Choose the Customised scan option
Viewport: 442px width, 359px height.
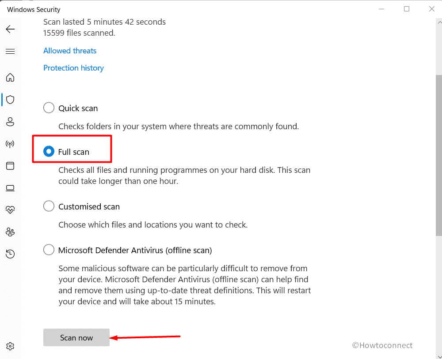coord(49,206)
